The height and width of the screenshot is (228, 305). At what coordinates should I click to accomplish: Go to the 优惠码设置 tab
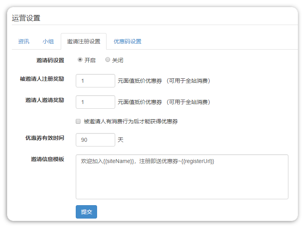127,41
